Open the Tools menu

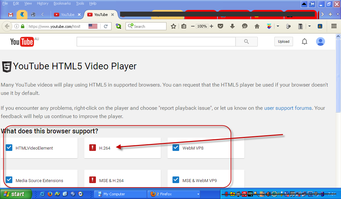click(x=80, y=3)
